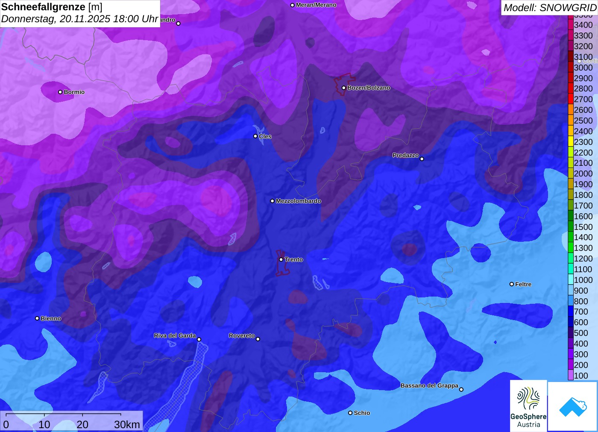
Task: Click the legend value '3200'
Action: [x=583, y=46]
